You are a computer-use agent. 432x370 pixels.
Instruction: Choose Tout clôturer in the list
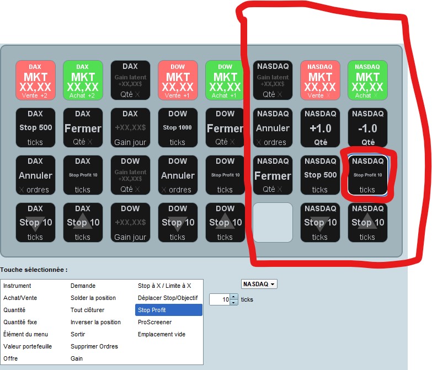point(87,310)
